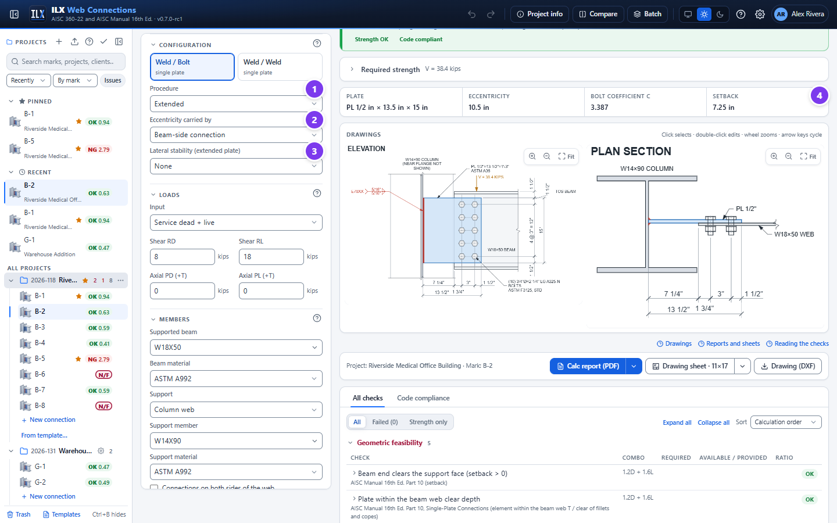This screenshot has width=837, height=523.
Task: Open the Procedure dropdown showing Extended
Action: click(x=236, y=104)
